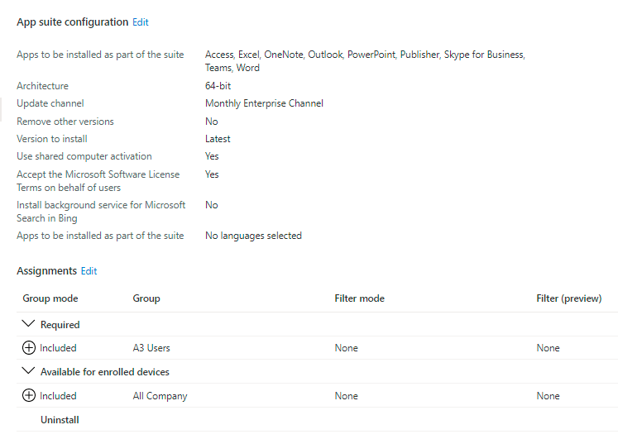Click No value for Remove other versions
Image resolution: width=618 pixels, height=439 pixels.
point(212,122)
